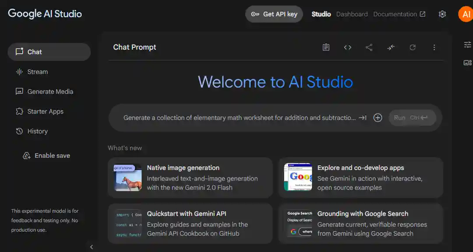Click the What's new heading

click(x=125, y=148)
